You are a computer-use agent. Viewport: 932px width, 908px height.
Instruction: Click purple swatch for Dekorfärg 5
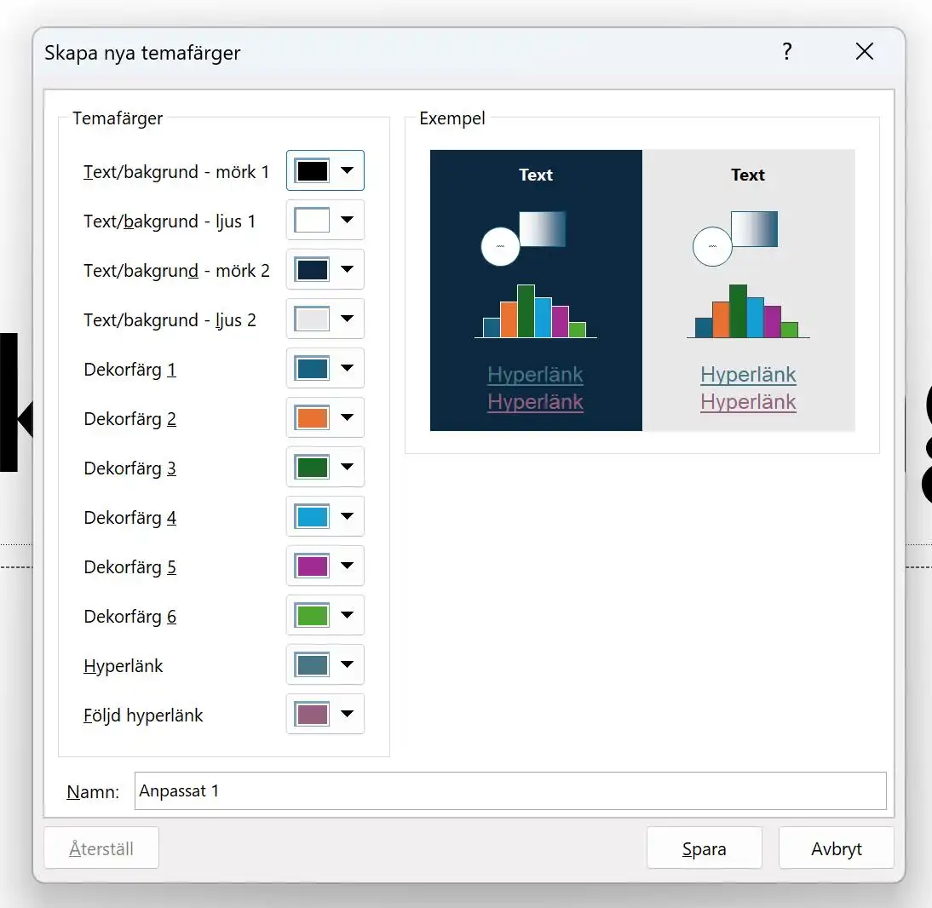pos(312,565)
